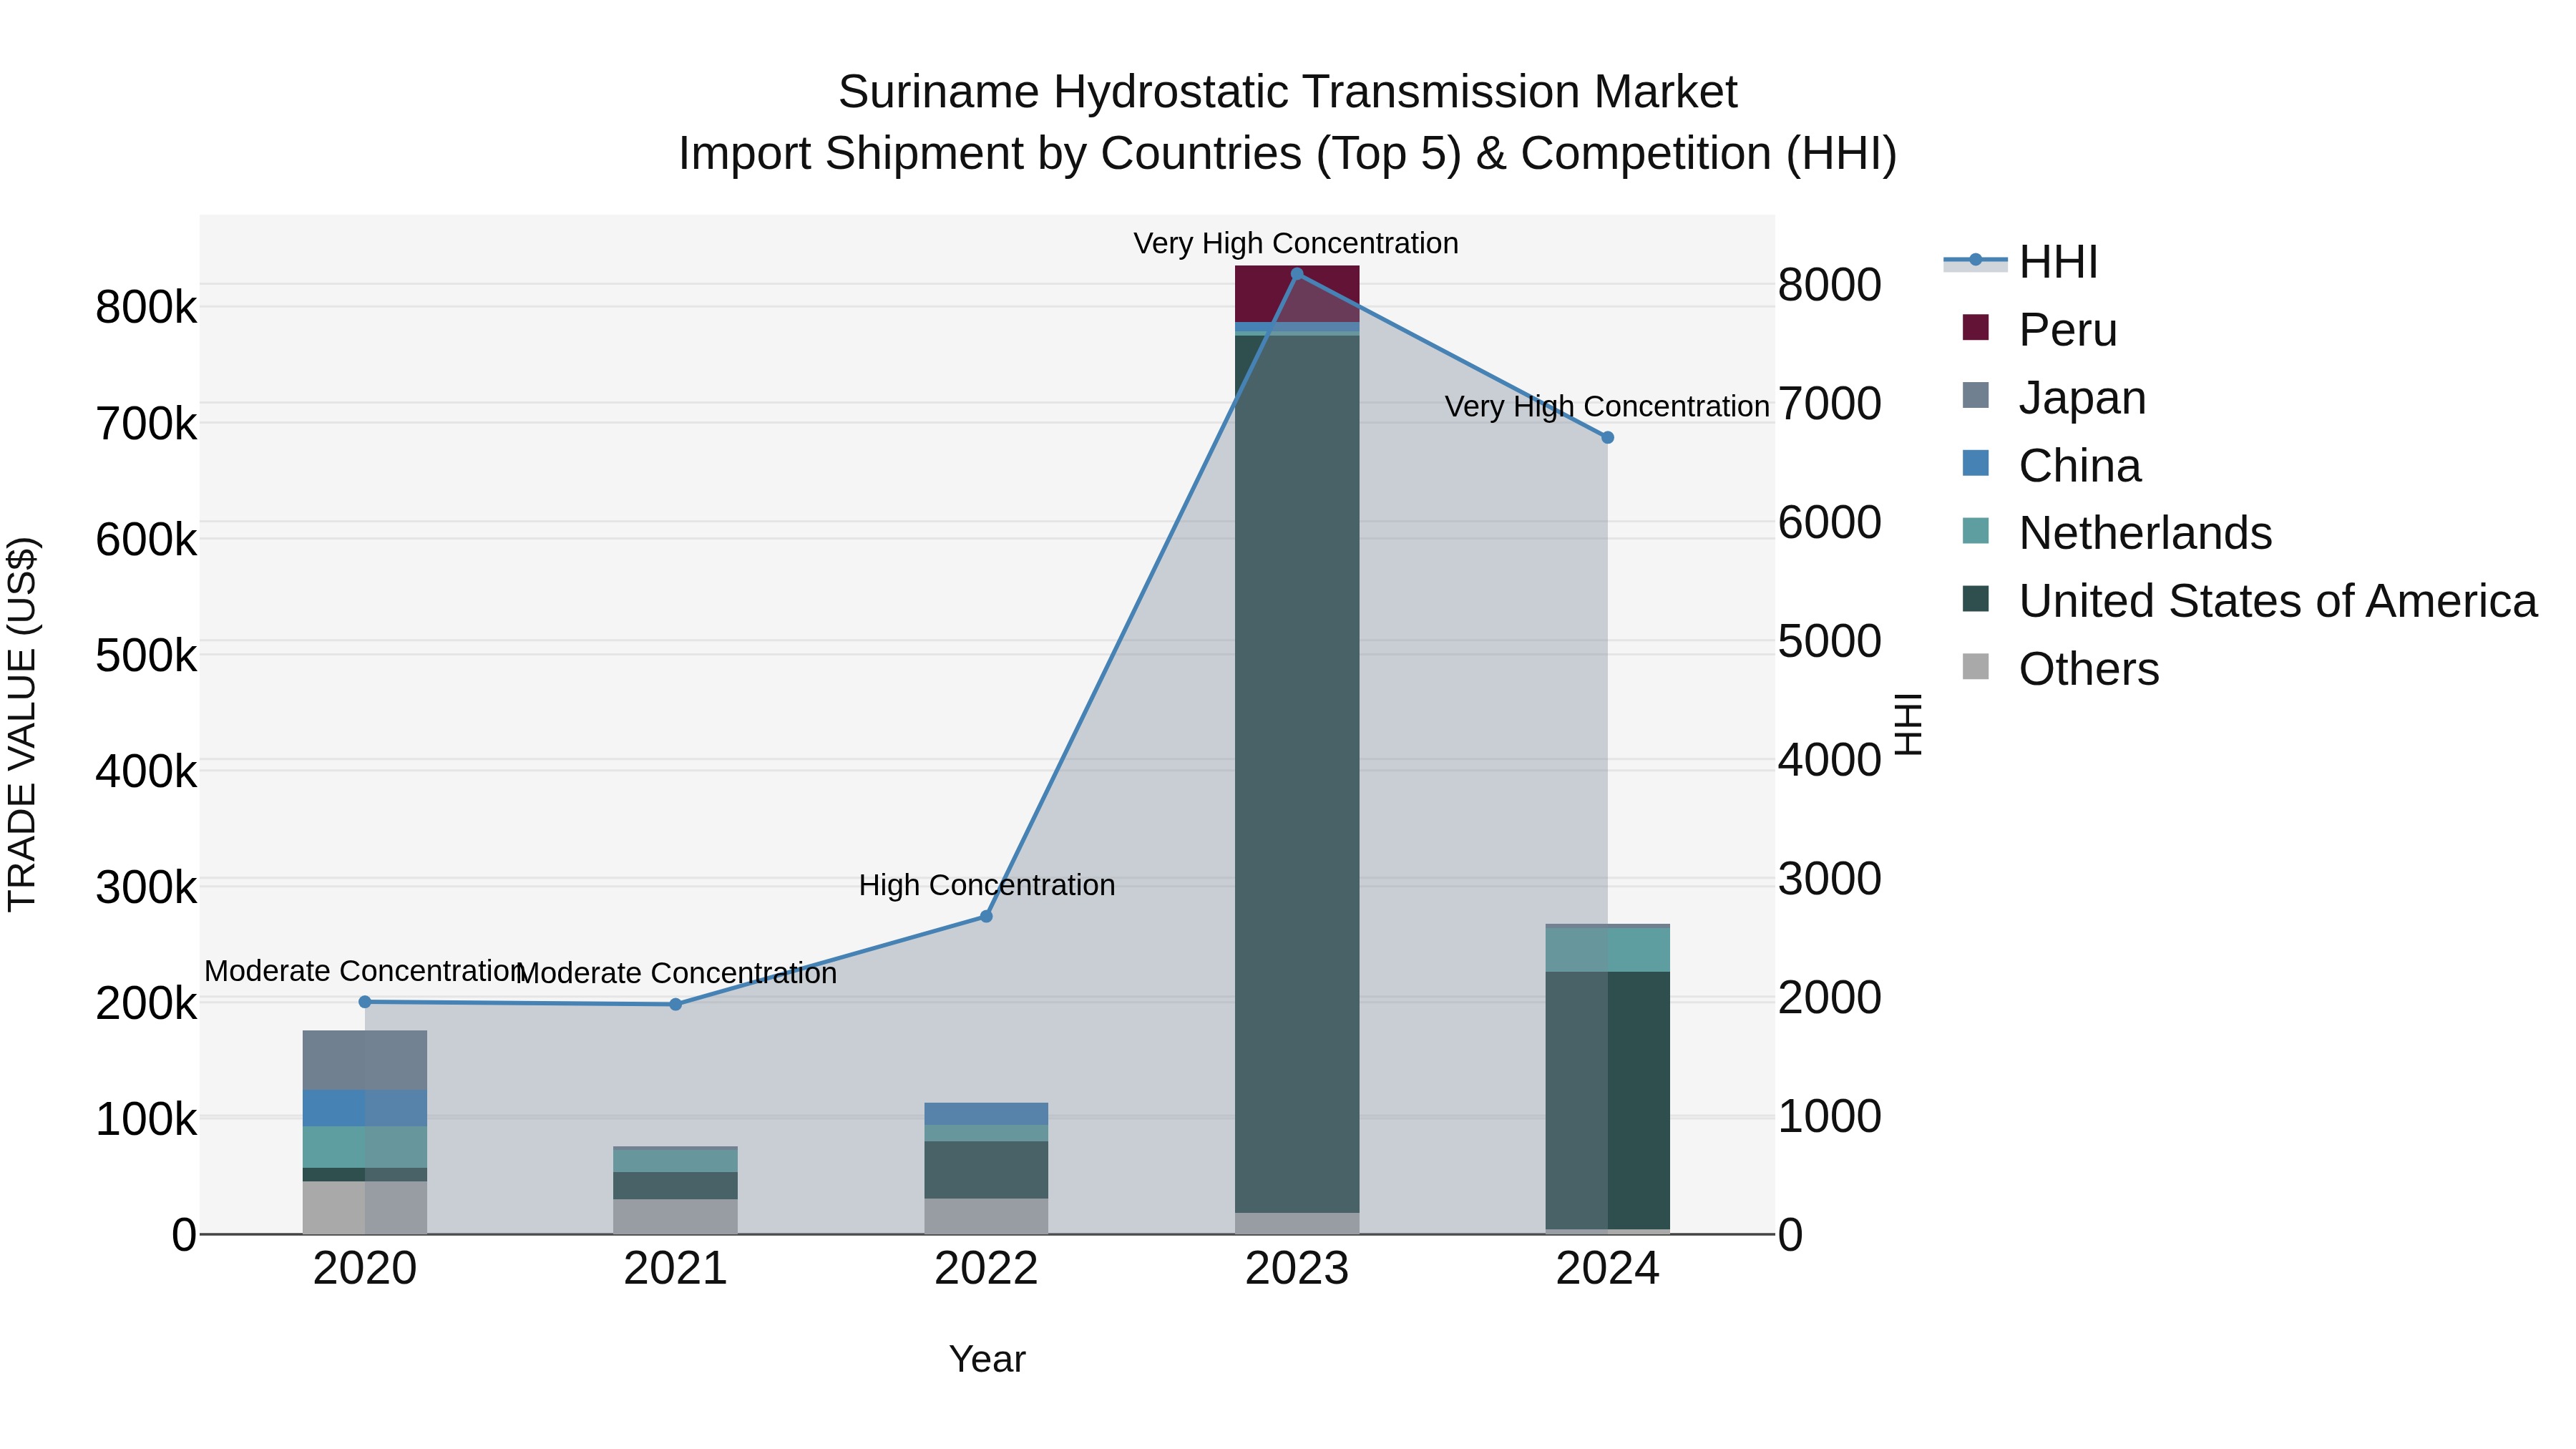Click the Japan segment in 2020 bar
Viewport: 2576px width, 1449px height.
point(365,1060)
